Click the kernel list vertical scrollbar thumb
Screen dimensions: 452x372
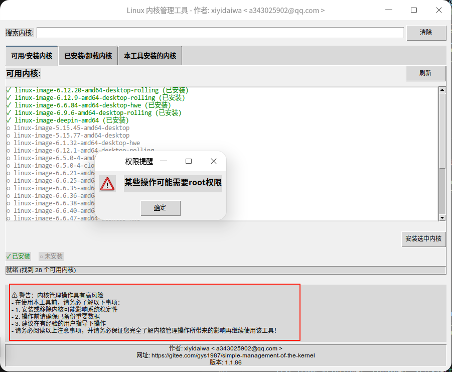(442, 131)
